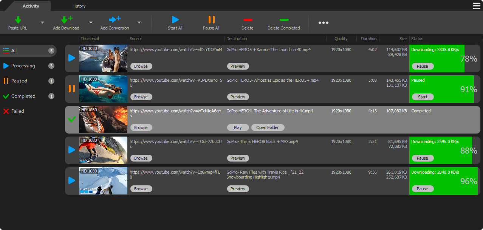Click the Add Download icon

pos(67,20)
